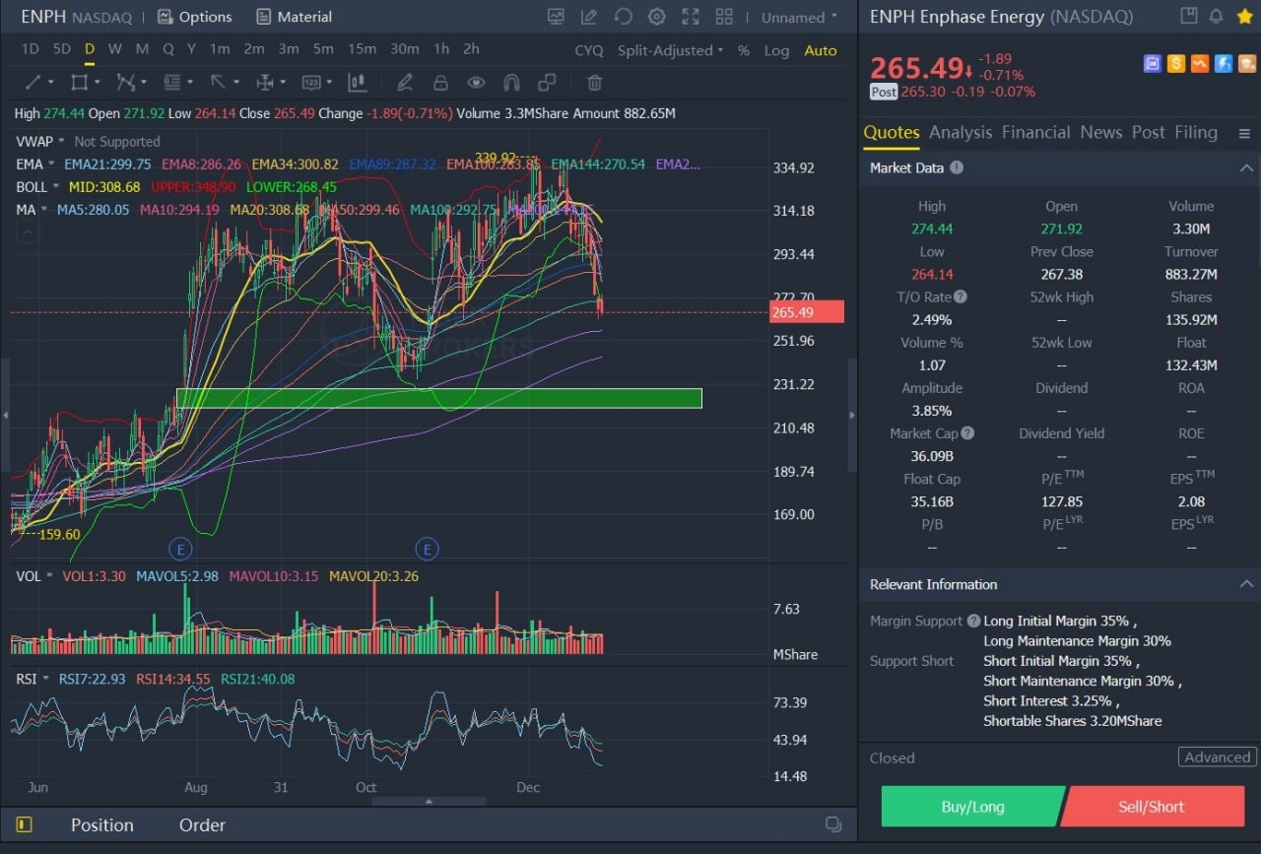This screenshot has width=1261, height=854.
Task: Open chart settings gear icon
Action: pyautogui.click(x=656, y=17)
